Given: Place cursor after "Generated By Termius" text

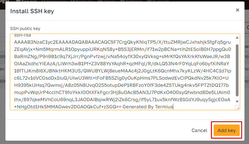Looking at the screenshot, I should [x=174, y=107].
